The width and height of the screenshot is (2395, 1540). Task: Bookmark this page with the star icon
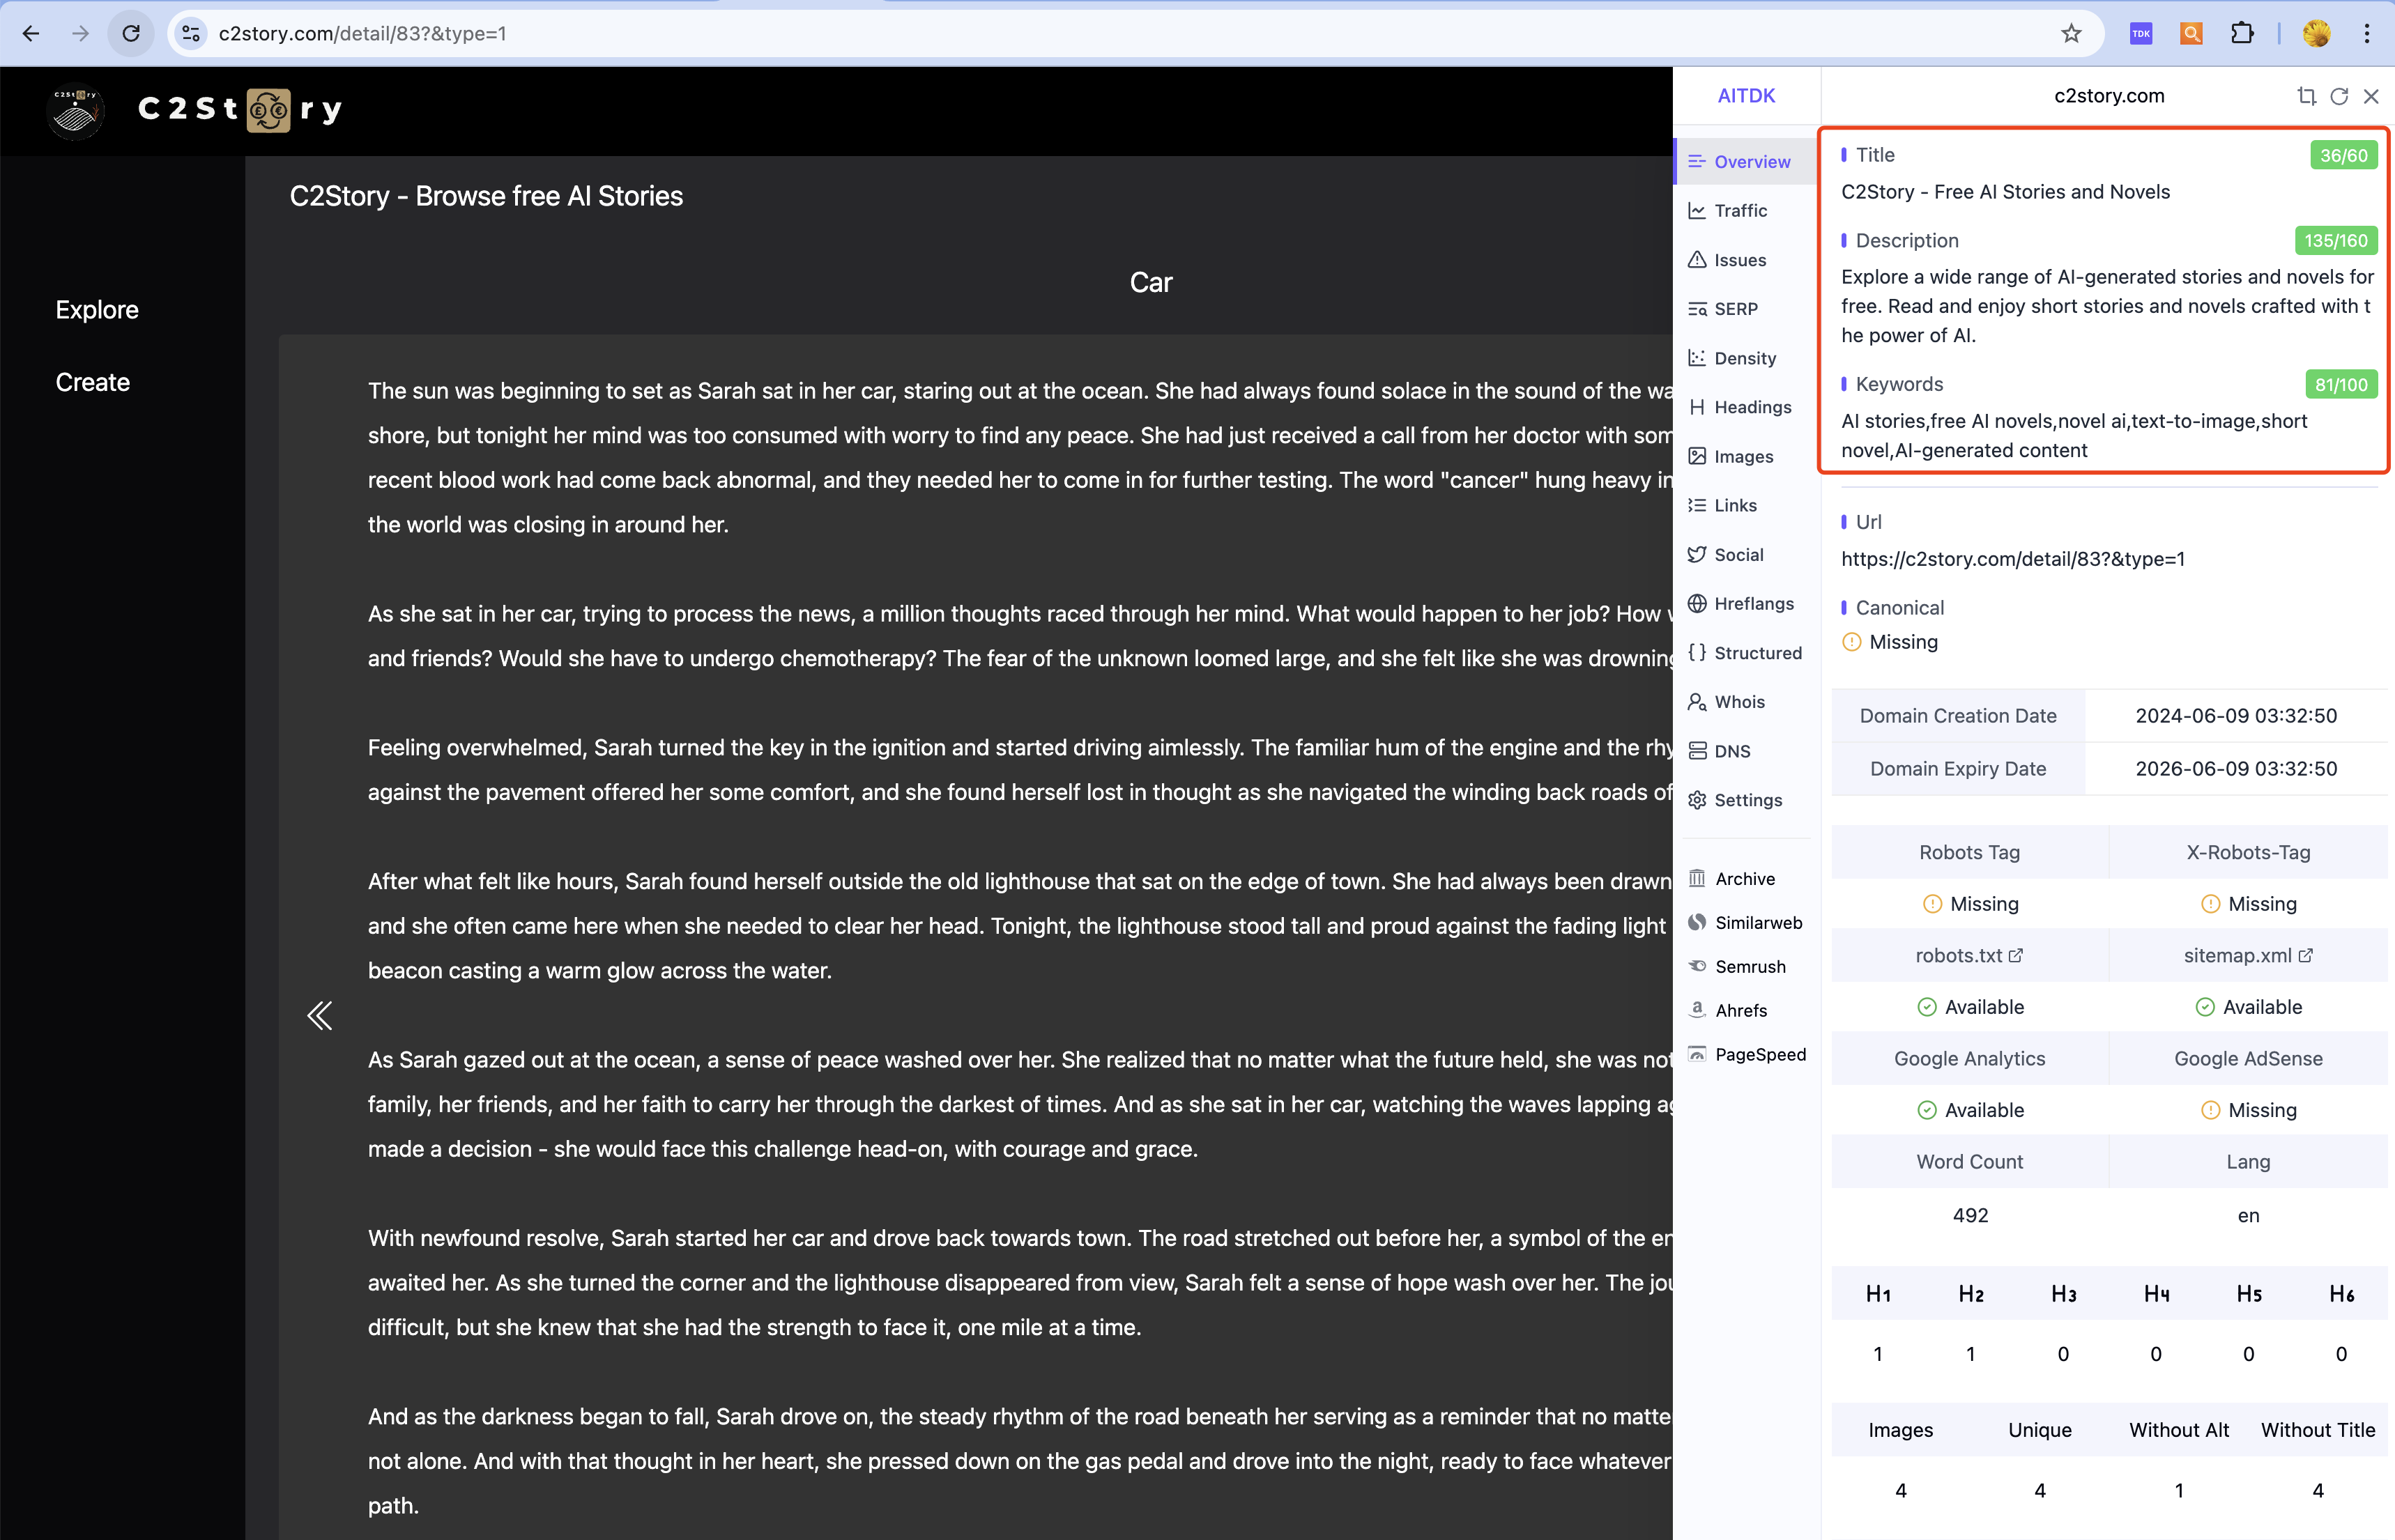coord(2071,33)
